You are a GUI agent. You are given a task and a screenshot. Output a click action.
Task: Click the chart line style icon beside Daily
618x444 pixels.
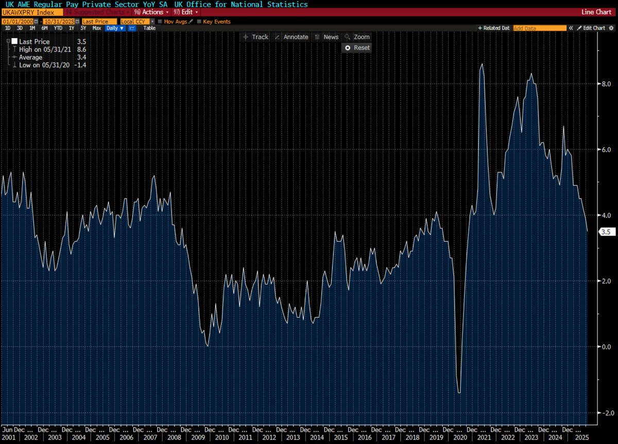click(x=132, y=28)
